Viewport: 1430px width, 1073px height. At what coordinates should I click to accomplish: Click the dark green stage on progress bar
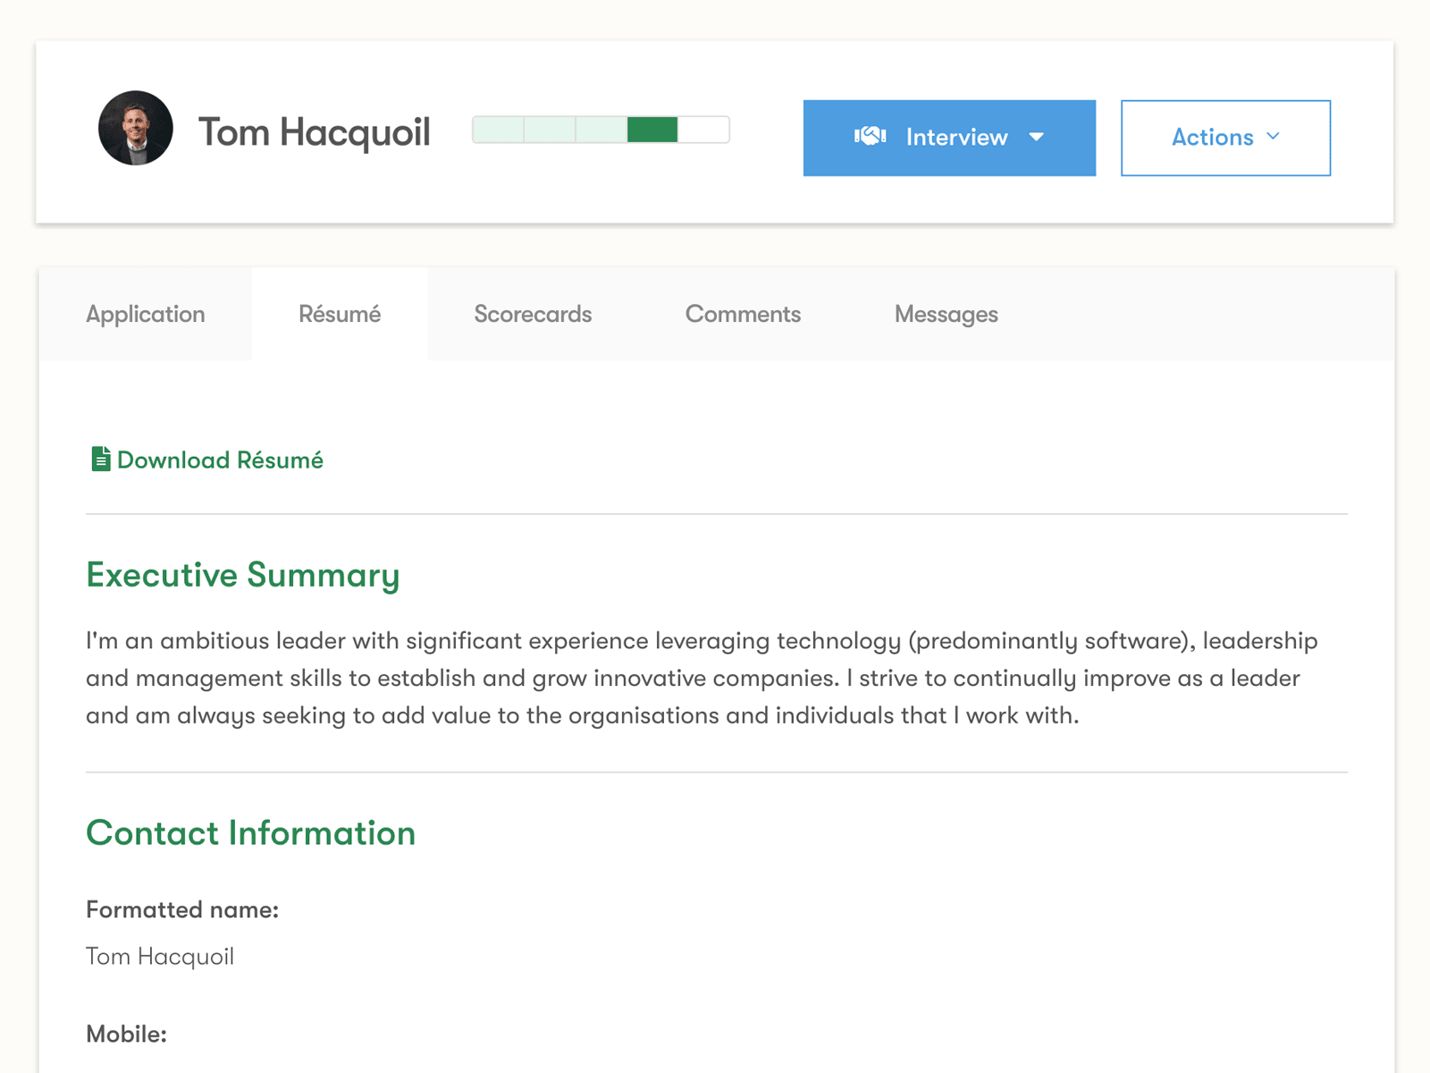point(652,131)
